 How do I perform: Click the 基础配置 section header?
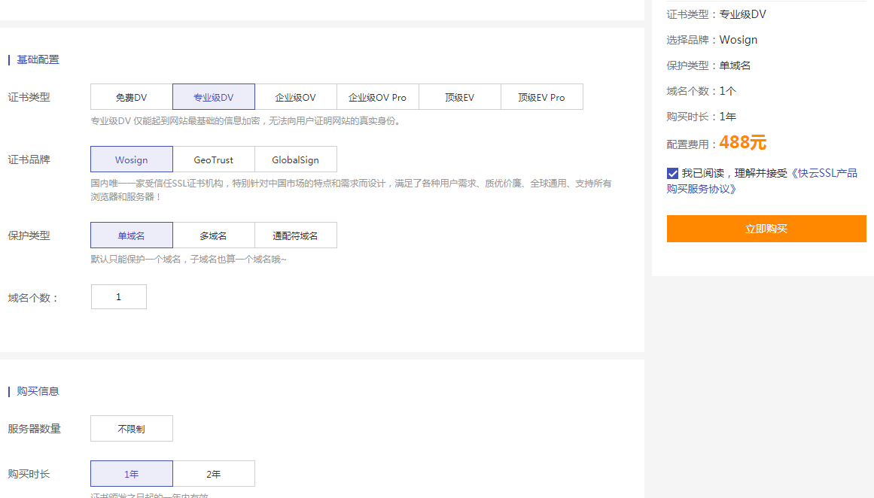click(36, 59)
